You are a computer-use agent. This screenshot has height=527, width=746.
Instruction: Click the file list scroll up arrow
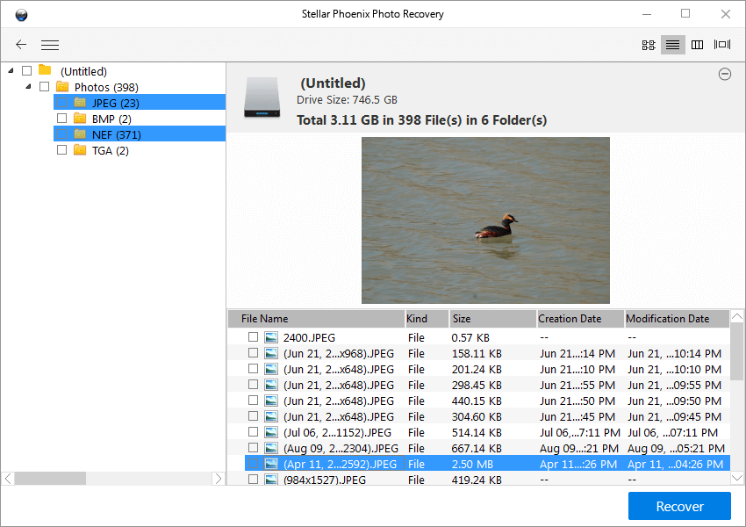pos(737,316)
